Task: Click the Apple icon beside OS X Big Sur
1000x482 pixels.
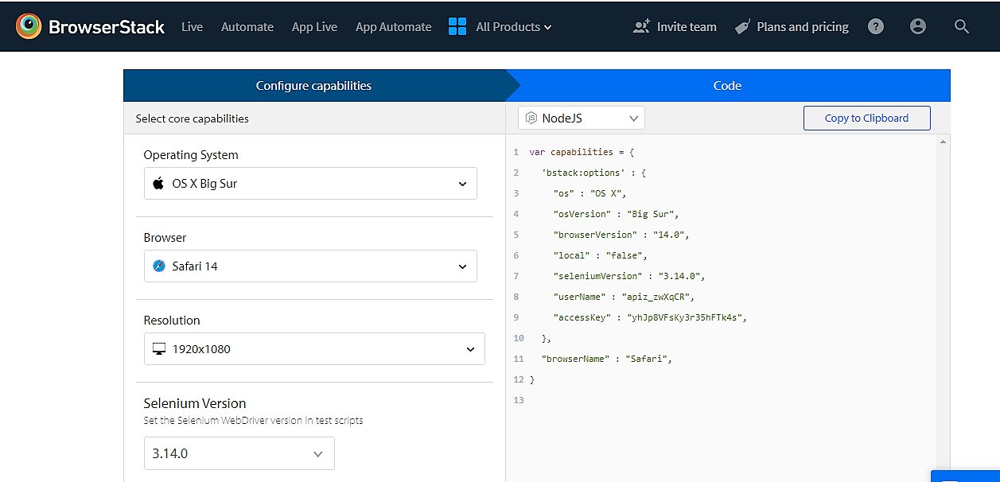Action: (x=157, y=183)
